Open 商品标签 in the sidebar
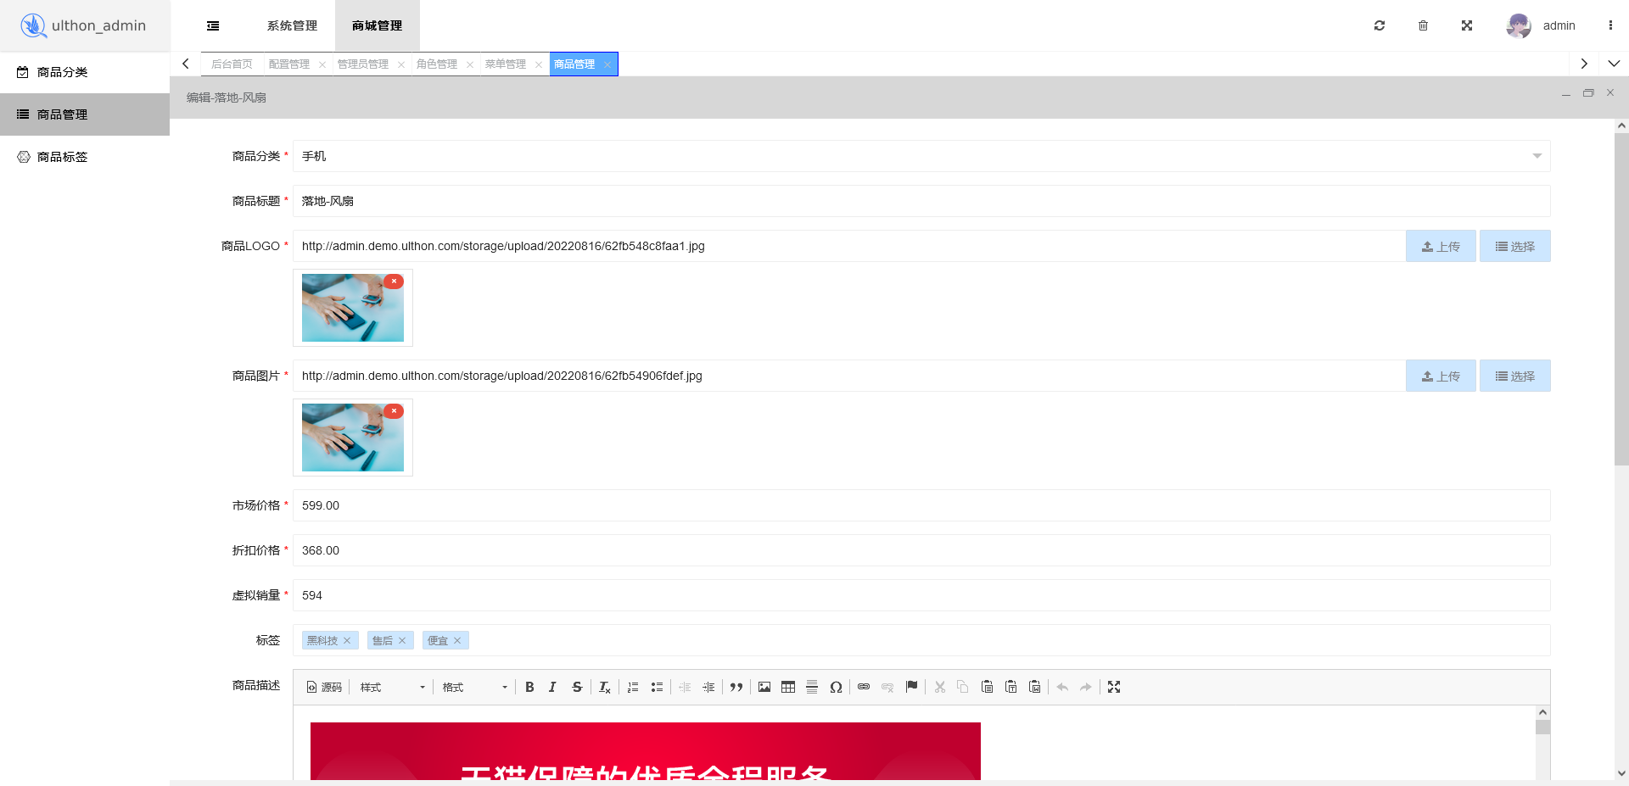Image resolution: width=1629 pixels, height=786 pixels. (85, 157)
